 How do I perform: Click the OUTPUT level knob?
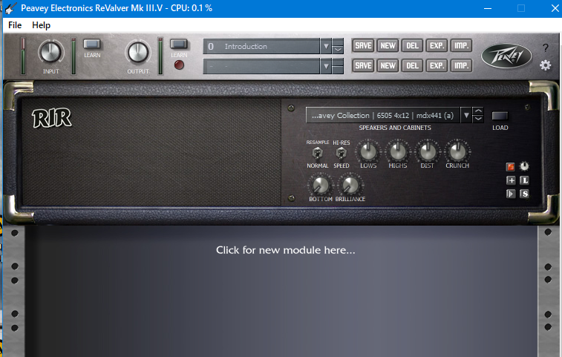(137, 52)
